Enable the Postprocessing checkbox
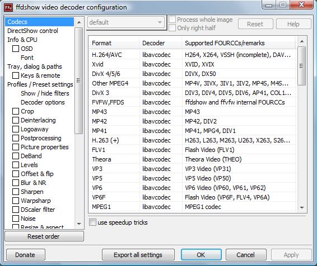This screenshot has height=266, width=317. pyautogui.click(x=16, y=138)
